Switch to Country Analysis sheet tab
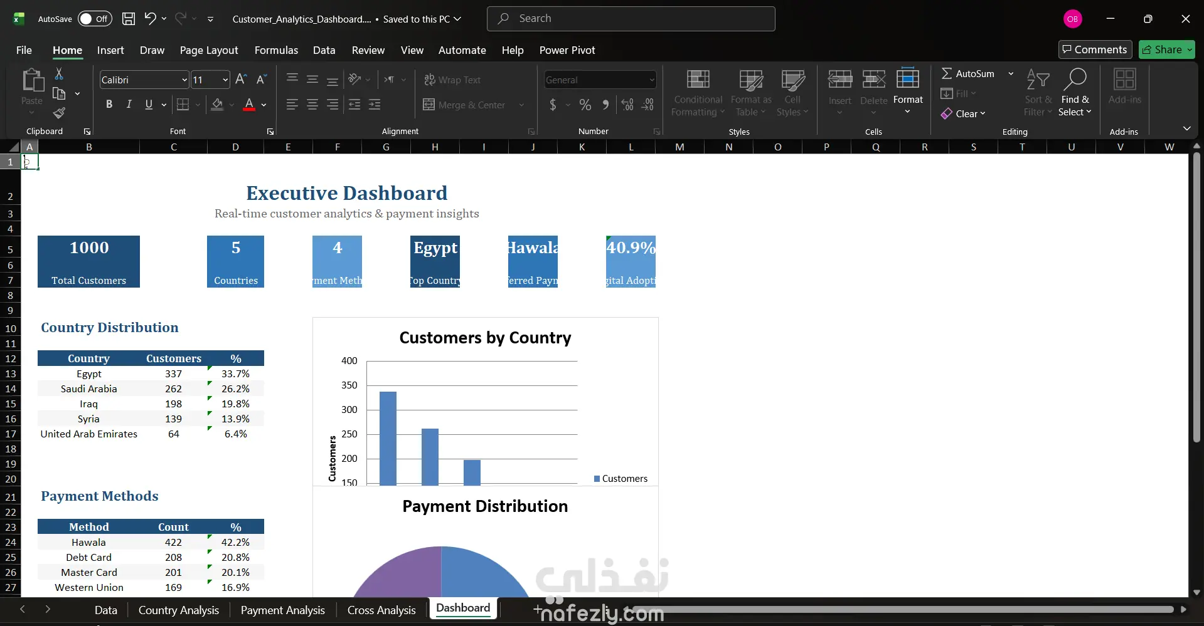Viewport: 1204px width, 626px height. [x=178, y=610]
